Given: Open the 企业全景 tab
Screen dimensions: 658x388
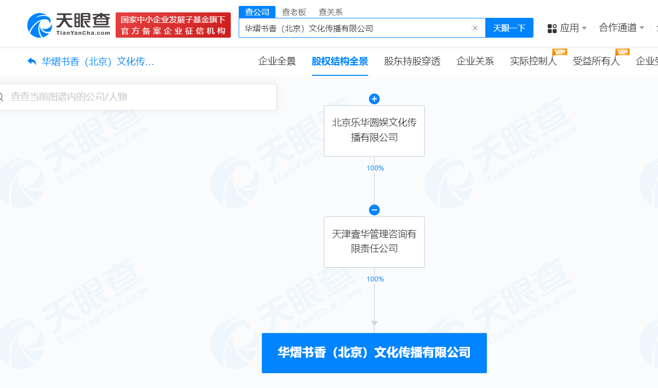Looking at the screenshot, I should click(x=277, y=61).
